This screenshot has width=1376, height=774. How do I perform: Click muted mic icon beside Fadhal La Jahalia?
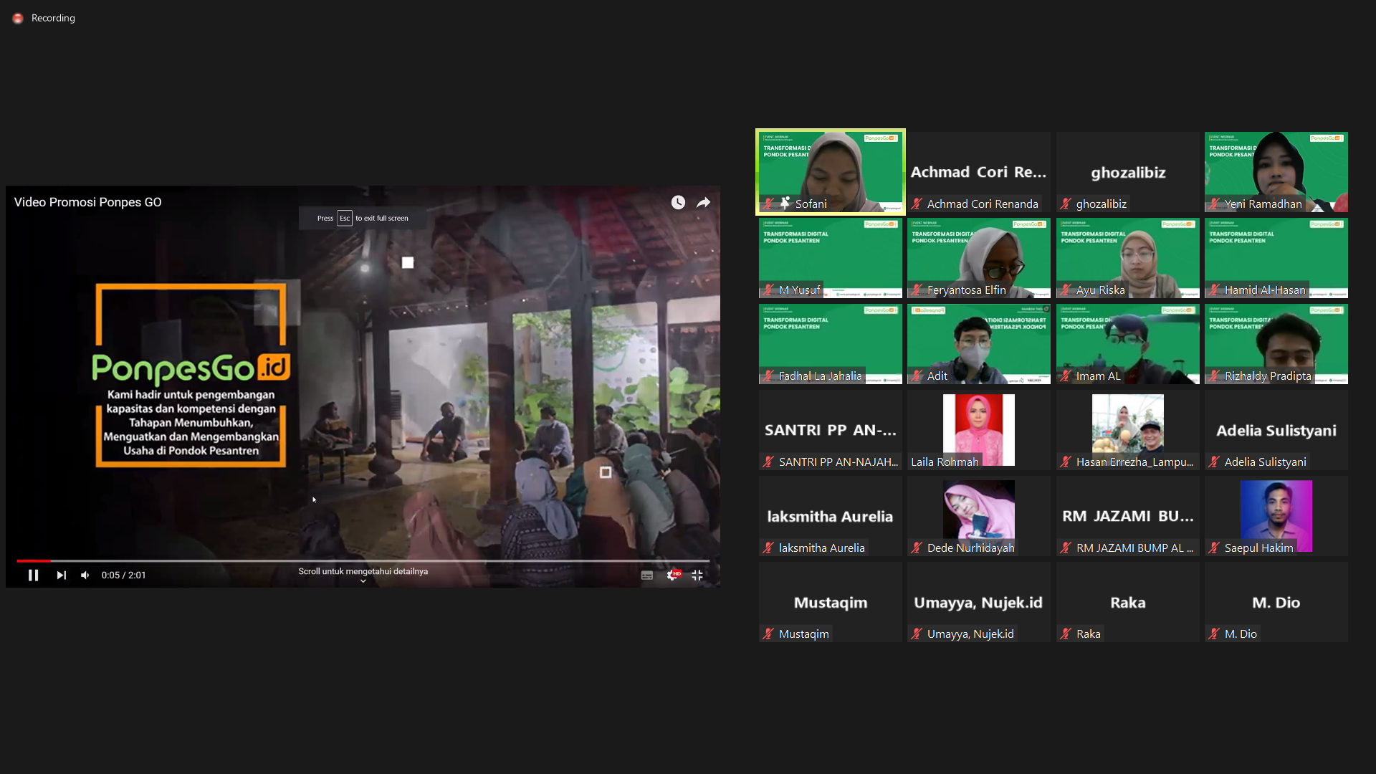pyautogui.click(x=768, y=376)
